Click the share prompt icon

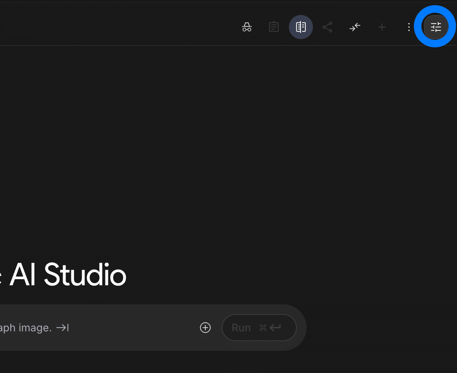[x=328, y=27]
